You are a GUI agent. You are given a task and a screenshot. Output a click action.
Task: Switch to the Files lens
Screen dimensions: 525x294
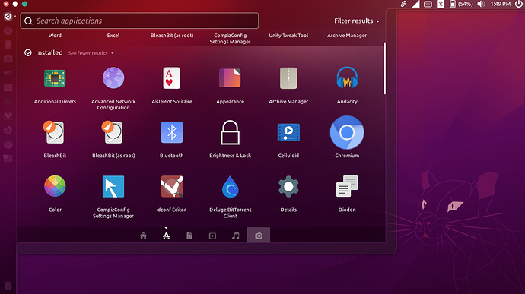(189, 236)
